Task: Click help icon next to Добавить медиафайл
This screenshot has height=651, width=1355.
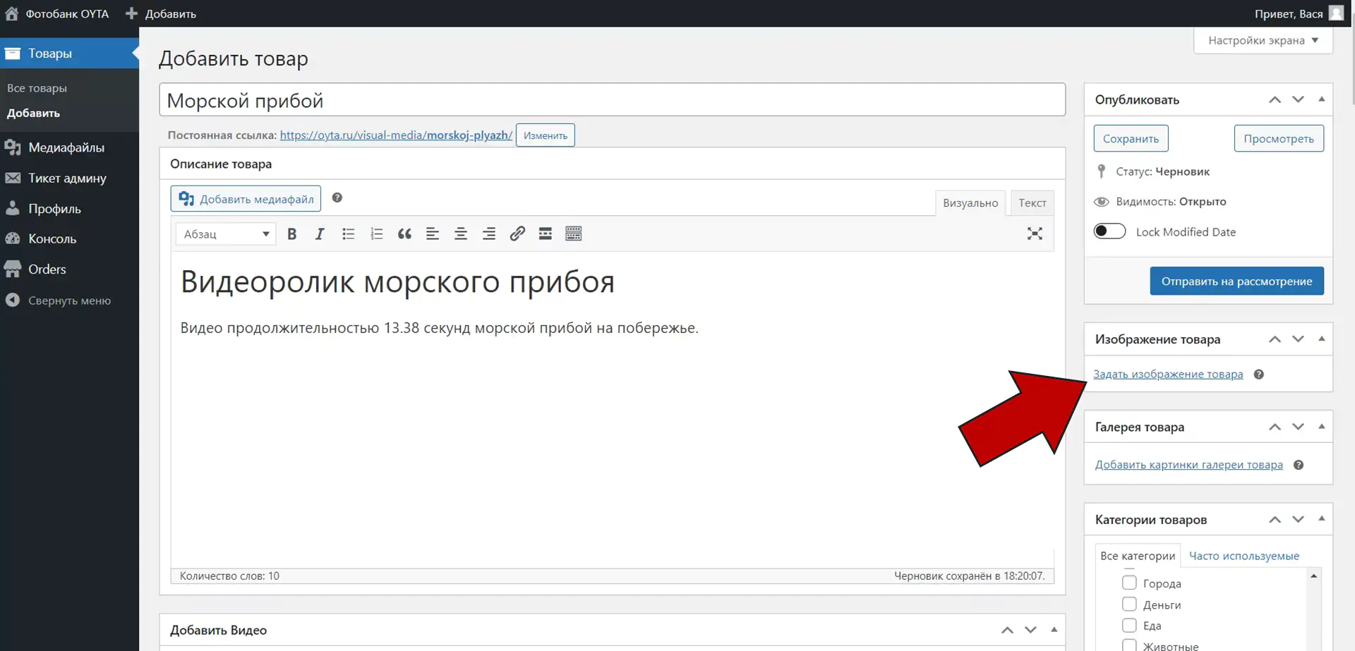Action: [x=337, y=198]
